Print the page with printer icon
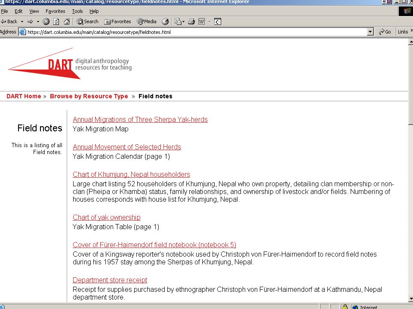The image size is (413, 309). point(191,21)
